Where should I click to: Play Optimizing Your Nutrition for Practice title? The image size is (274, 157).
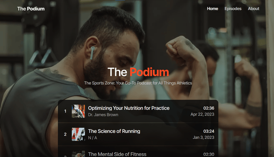pyautogui.click(x=128, y=108)
